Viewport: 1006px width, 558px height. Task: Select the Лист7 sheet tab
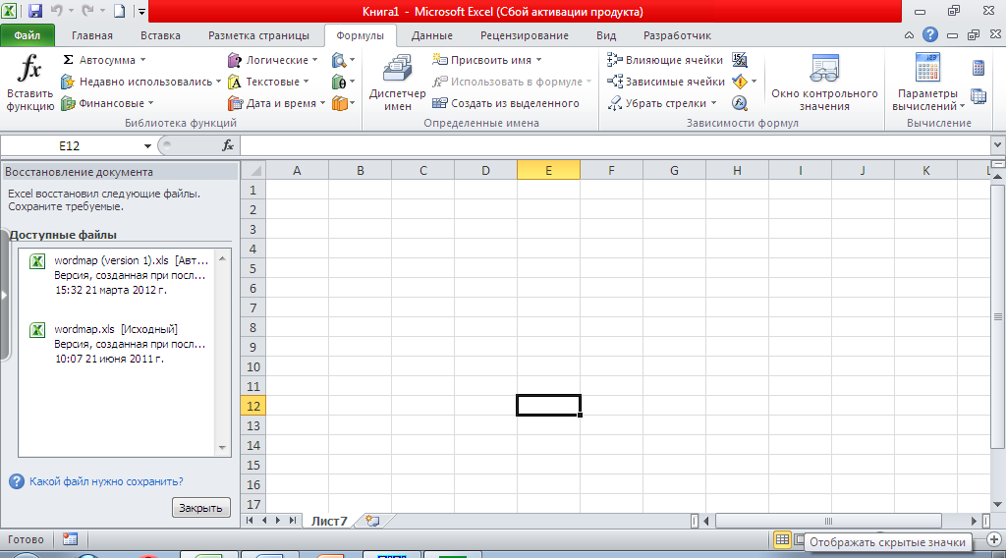pyautogui.click(x=329, y=521)
